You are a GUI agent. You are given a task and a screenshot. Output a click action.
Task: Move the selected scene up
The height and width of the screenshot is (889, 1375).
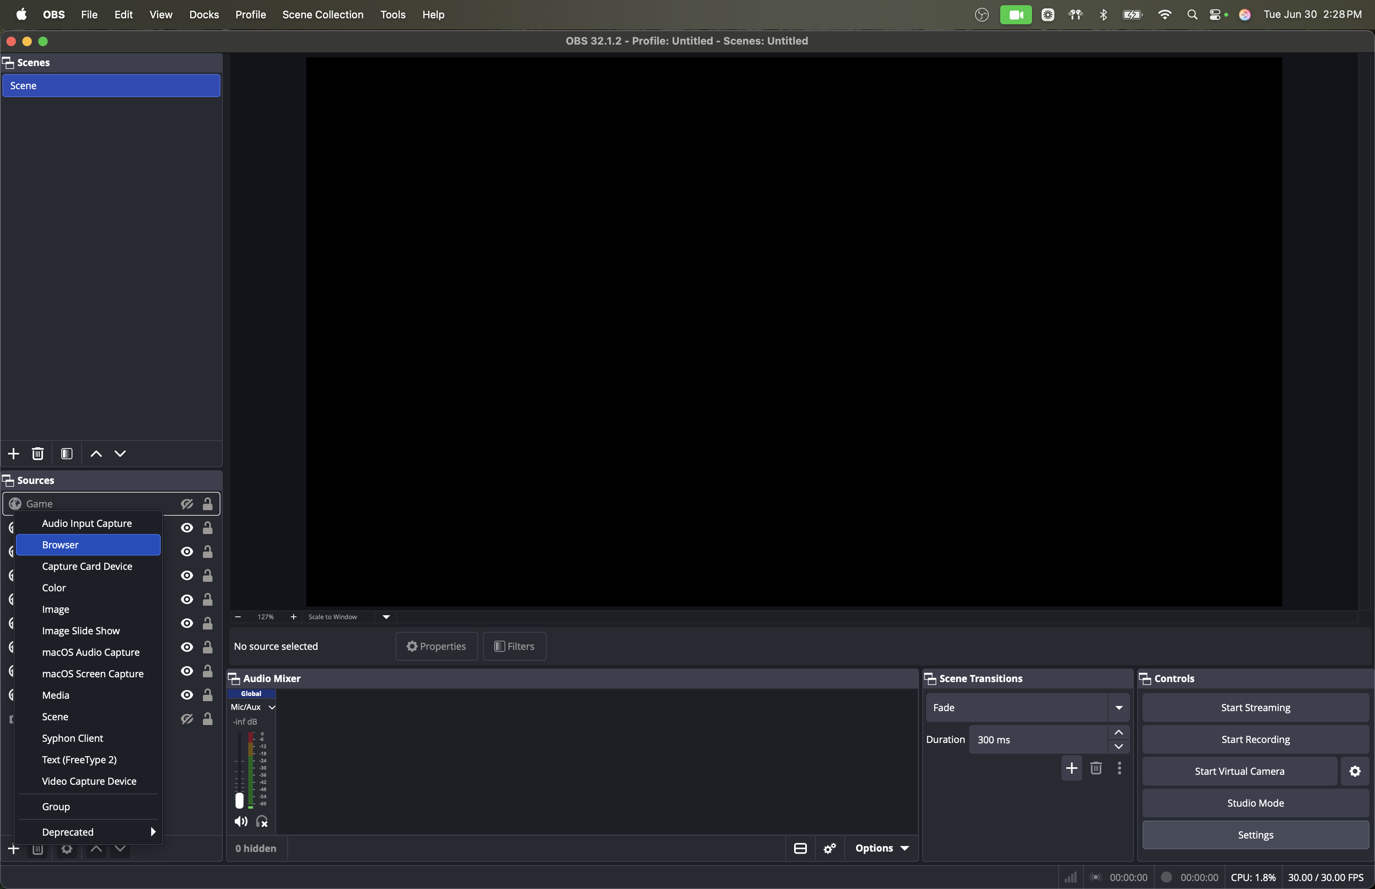pyautogui.click(x=96, y=454)
